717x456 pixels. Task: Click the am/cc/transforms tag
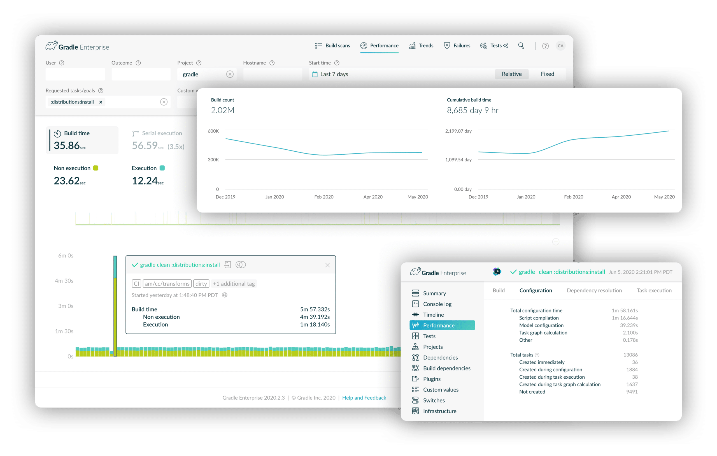click(x=167, y=284)
